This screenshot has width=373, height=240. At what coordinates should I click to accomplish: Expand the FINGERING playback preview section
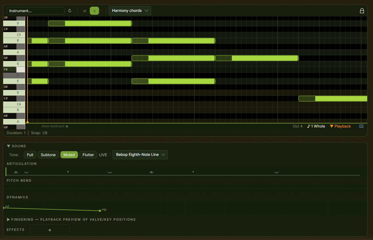71,219
